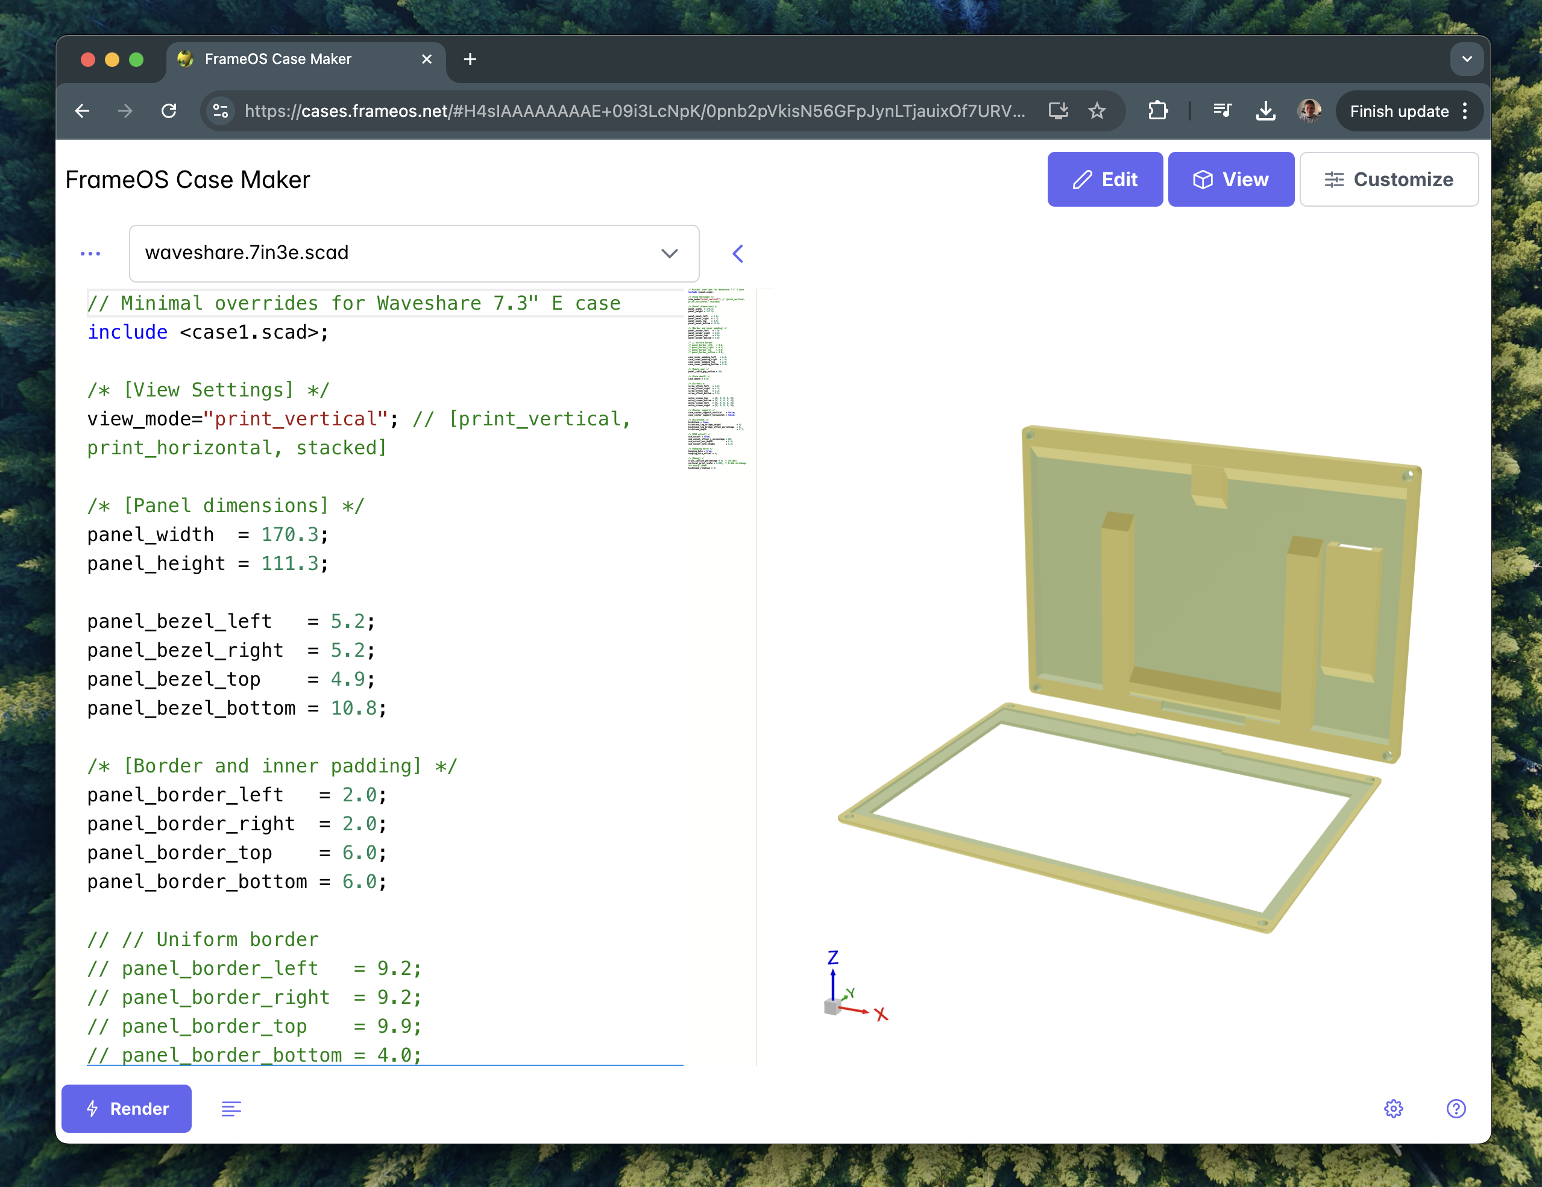This screenshot has width=1542, height=1187.
Task: Toggle the Edit panel button
Action: pyautogui.click(x=1104, y=179)
